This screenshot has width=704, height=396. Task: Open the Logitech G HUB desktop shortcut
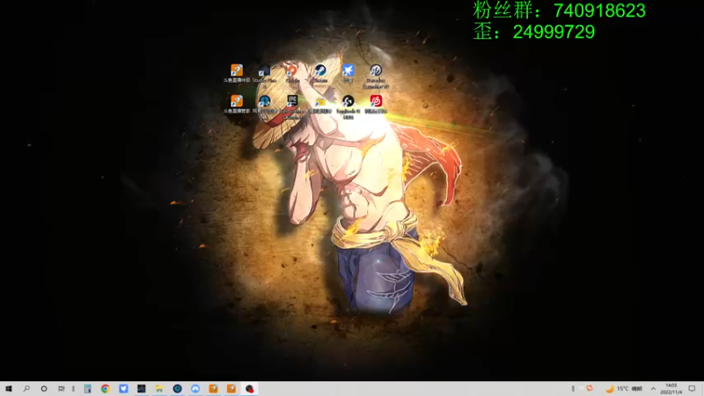(348, 106)
